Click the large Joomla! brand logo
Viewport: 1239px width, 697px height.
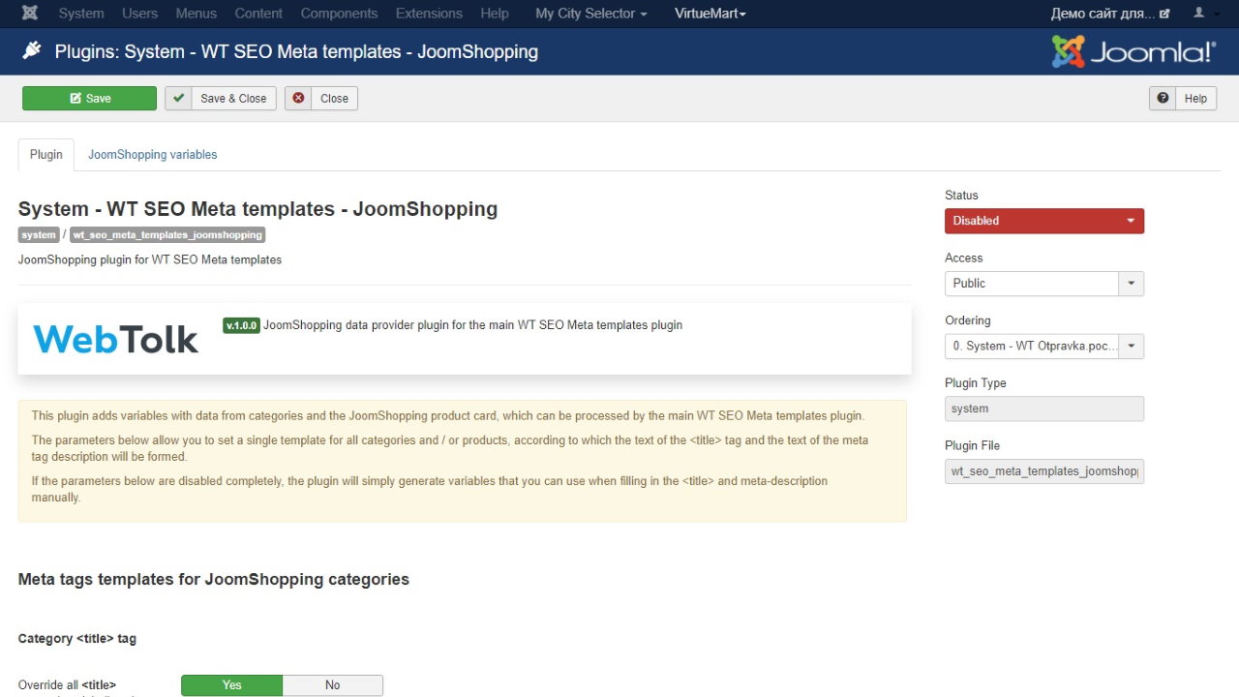tap(1133, 51)
